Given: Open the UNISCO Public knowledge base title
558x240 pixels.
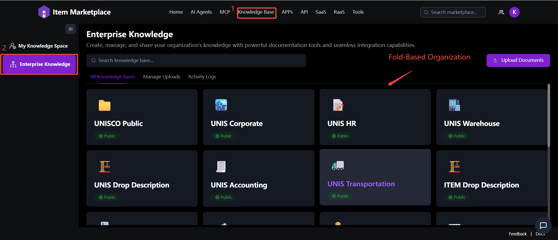Looking at the screenshot, I should pos(119,124).
